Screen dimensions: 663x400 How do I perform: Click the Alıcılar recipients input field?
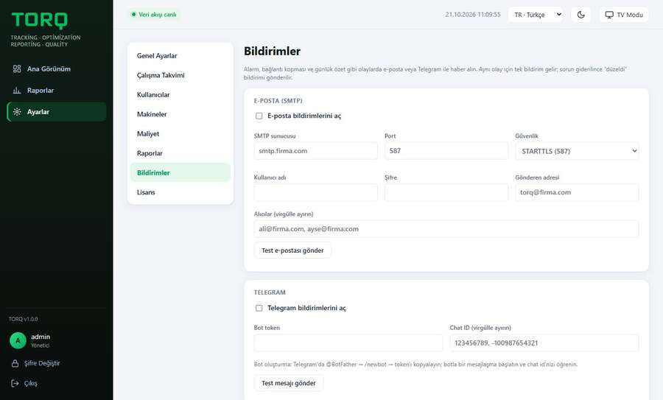446,229
